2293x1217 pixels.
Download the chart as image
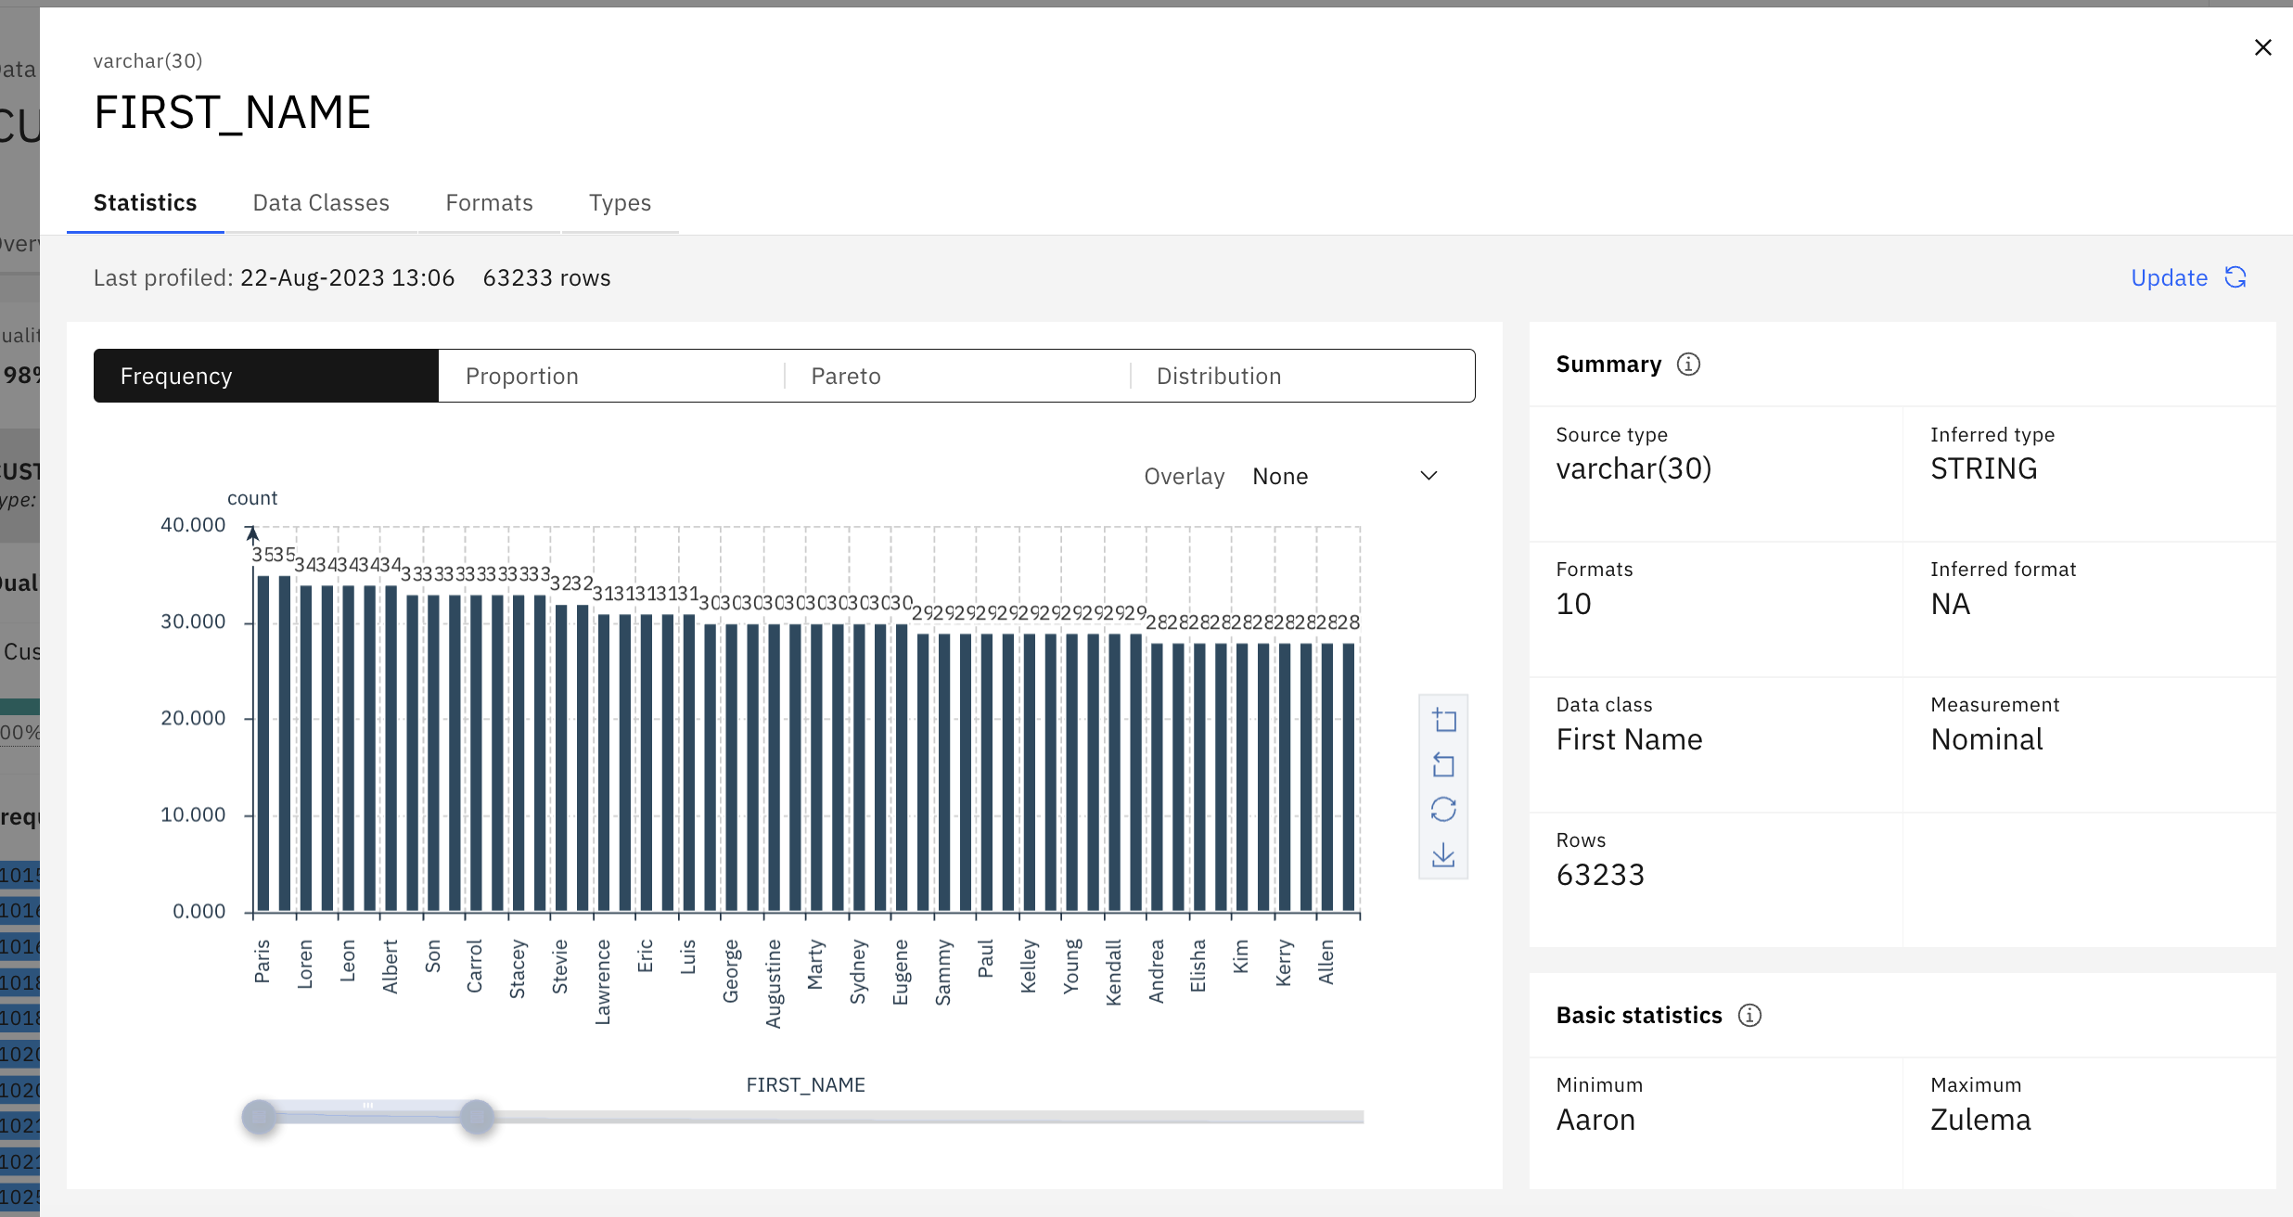point(1444,855)
